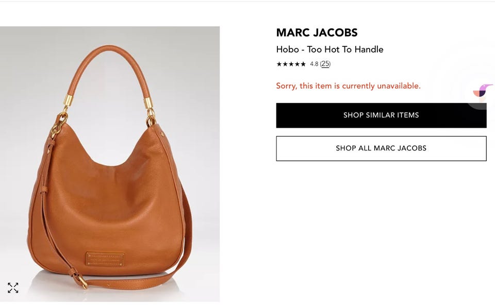
Task: Click the Shop Similar Items button
Action: (x=381, y=115)
